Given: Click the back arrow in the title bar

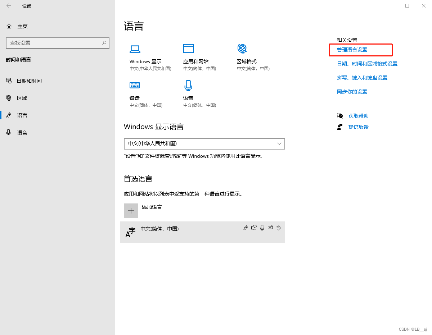Looking at the screenshot, I should click(x=9, y=6).
